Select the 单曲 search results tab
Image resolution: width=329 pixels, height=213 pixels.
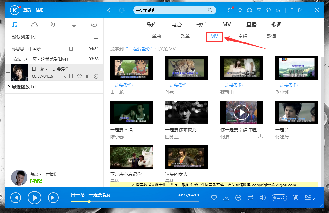(157, 36)
